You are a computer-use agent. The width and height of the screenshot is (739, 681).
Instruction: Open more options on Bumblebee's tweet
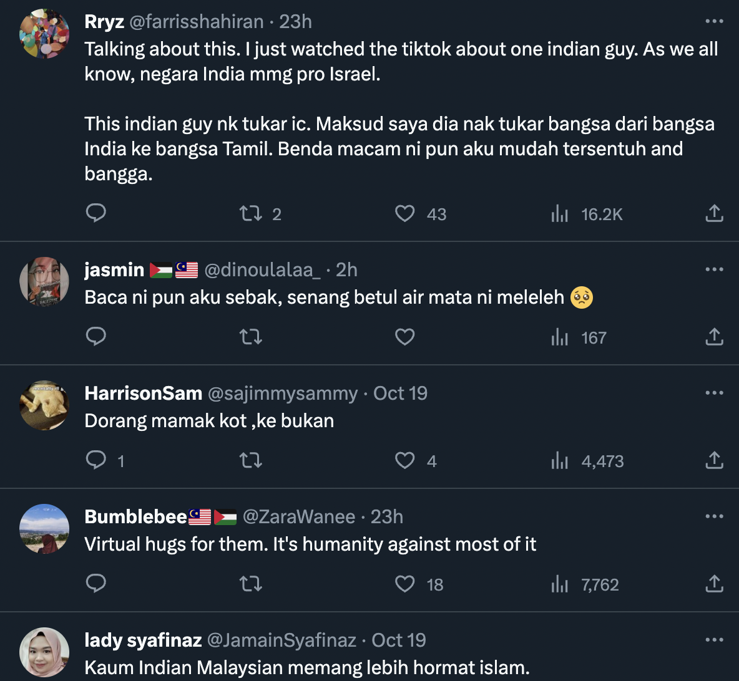pyautogui.click(x=714, y=516)
